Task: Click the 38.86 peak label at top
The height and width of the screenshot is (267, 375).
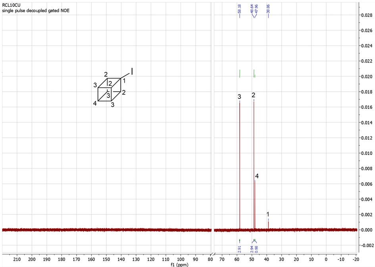Action: (x=268, y=12)
